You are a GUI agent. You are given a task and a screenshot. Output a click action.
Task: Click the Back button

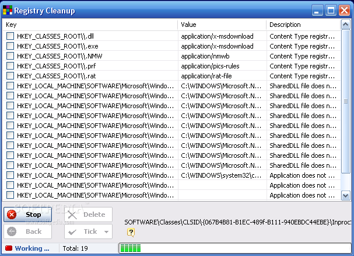(x=27, y=231)
